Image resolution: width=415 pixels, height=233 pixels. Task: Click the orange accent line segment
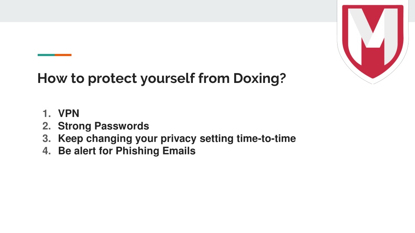click(x=63, y=55)
